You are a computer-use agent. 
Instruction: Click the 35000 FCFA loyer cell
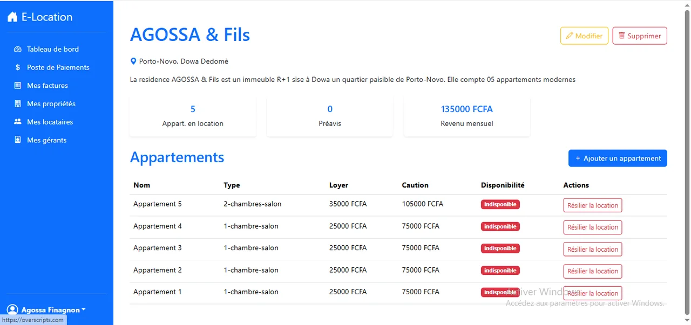(x=348, y=204)
